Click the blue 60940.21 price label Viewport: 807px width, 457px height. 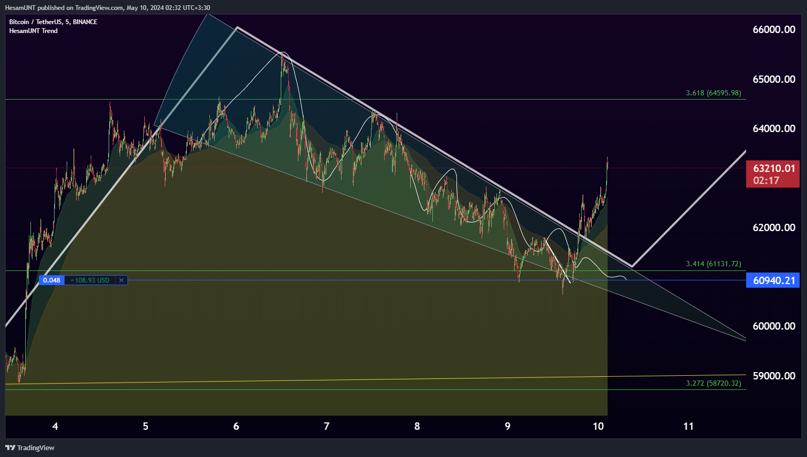click(x=773, y=280)
